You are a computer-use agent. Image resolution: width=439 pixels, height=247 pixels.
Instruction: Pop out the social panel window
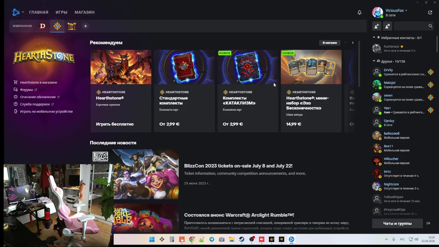(430, 12)
